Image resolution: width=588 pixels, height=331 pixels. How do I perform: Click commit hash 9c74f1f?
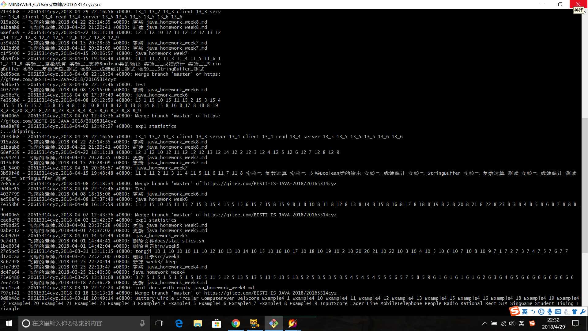click(x=10, y=241)
